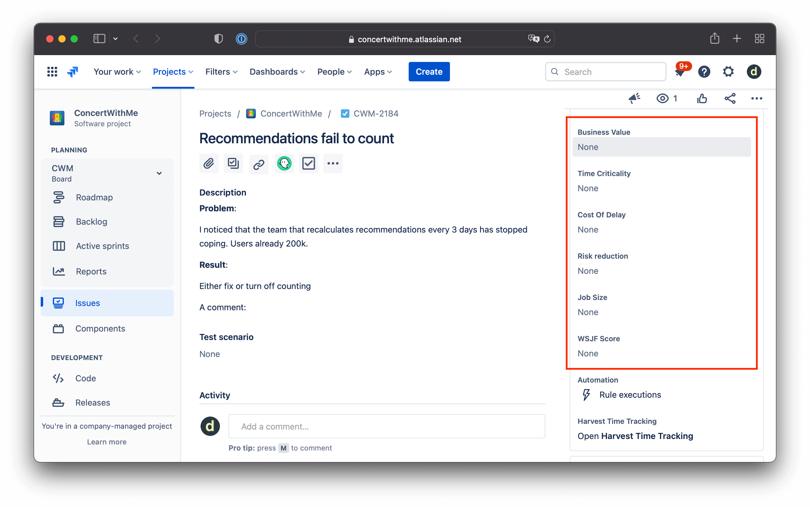Image resolution: width=810 pixels, height=507 pixels.
Task: Open Harvest Time Tracking link
Action: (635, 436)
